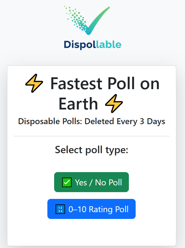185x248 pixels.
Task: Click the Dispollable checkmark logo icon
Action: coord(87,20)
